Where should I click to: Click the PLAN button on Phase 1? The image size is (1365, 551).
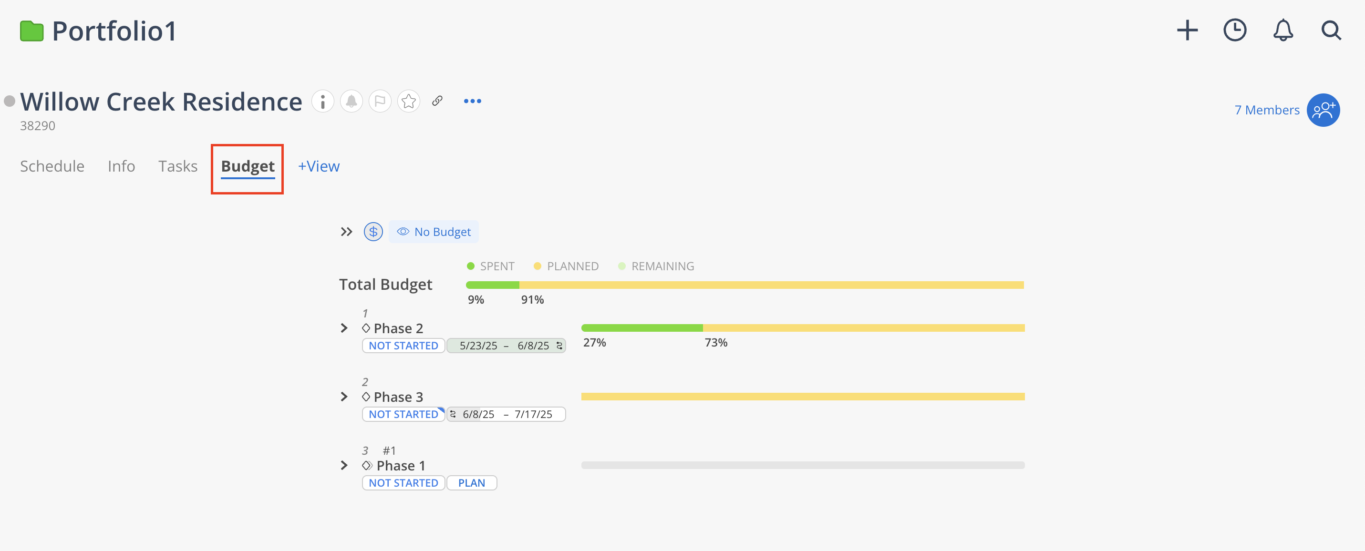tap(472, 483)
